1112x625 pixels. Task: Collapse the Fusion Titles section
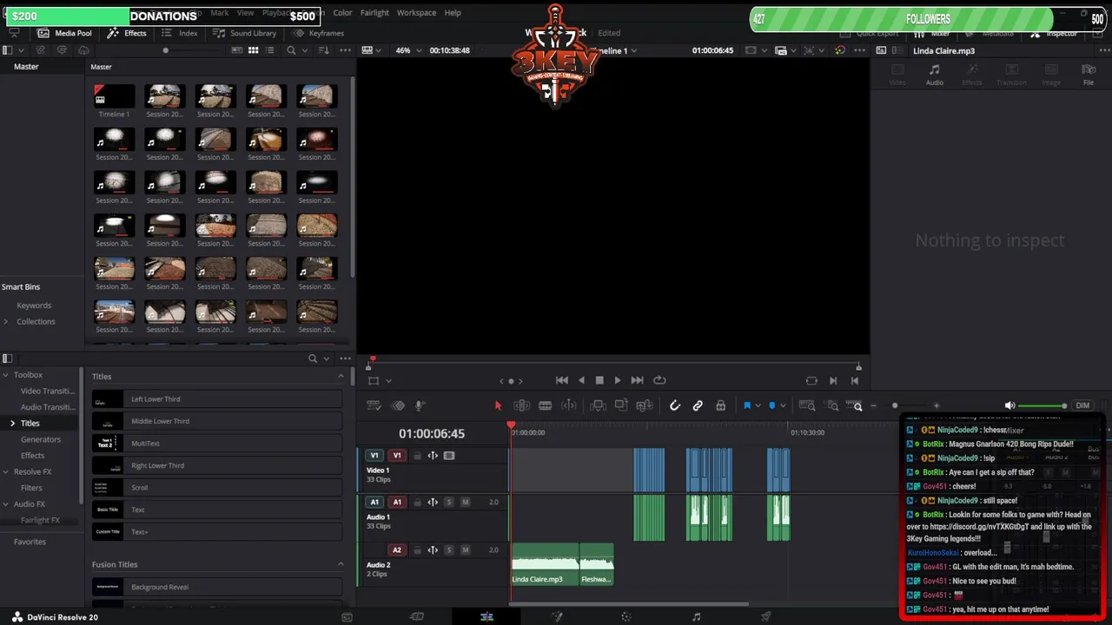(341, 564)
